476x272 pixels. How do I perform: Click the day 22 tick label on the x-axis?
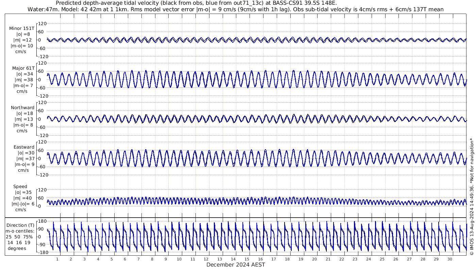point(341,259)
